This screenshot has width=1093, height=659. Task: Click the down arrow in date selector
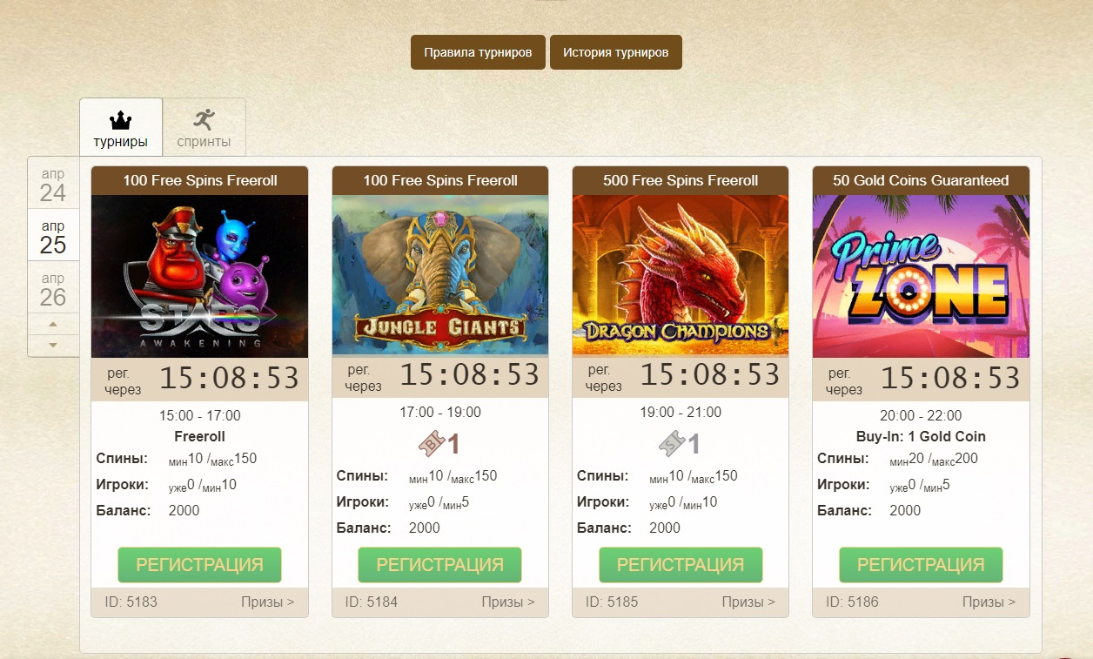click(x=53, y=346)
